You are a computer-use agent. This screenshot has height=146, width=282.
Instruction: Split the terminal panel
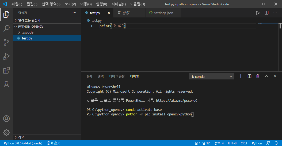click(x=249, y=76)
